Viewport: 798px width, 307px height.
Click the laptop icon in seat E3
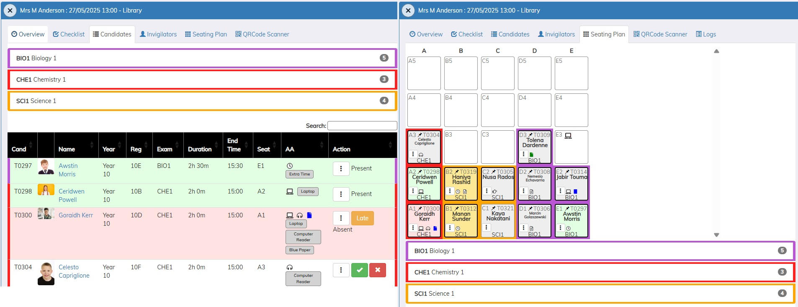point(568,135)
